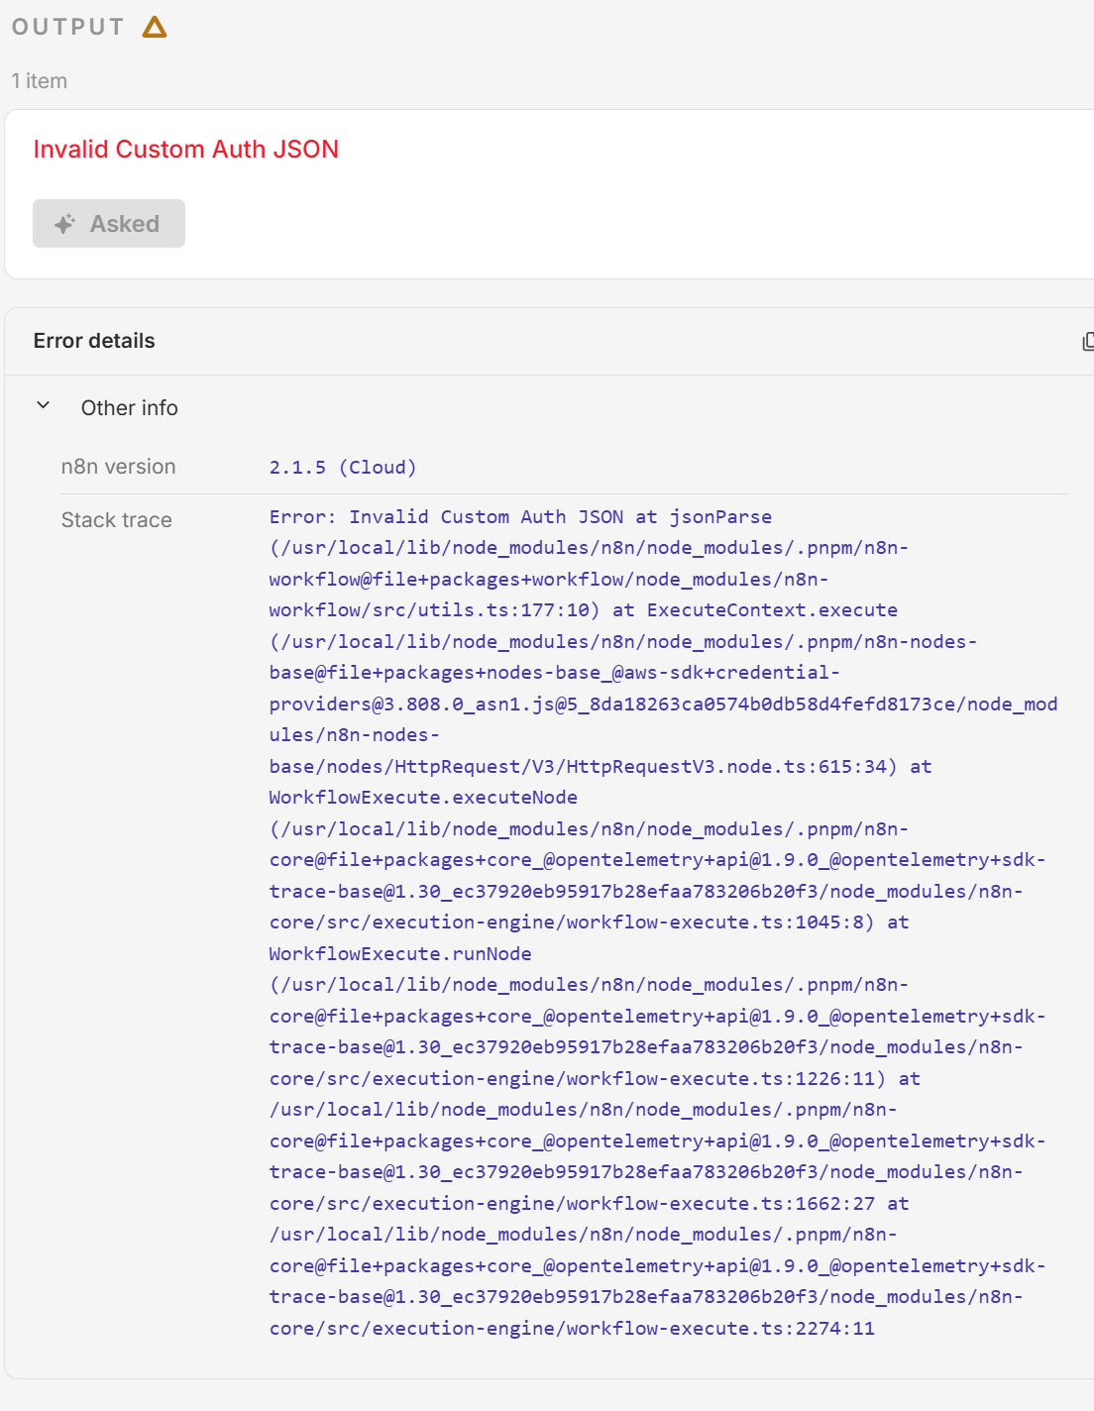Collapse the Other info chevron
1094x1411 pixels.
tap(44, 405)
